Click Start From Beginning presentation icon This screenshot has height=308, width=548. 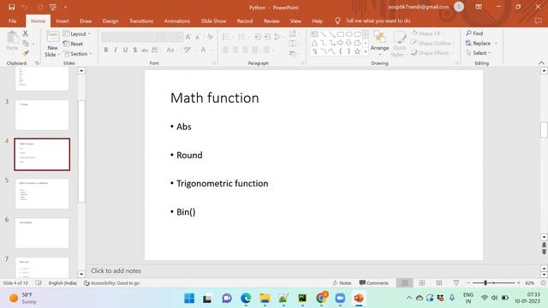coord(53,7)
